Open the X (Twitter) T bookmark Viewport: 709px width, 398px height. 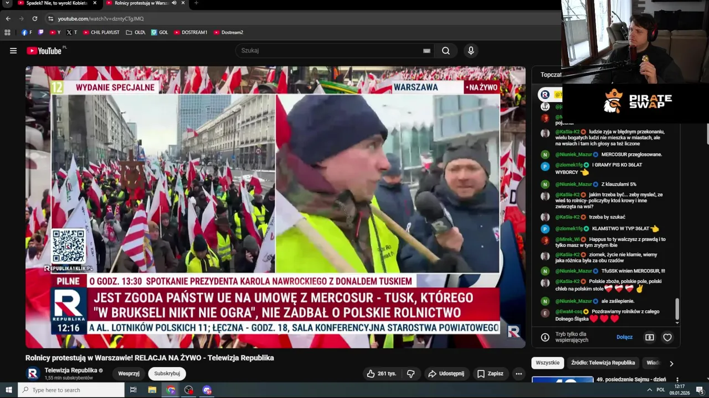pyautogui.click(x=71, y=33)
